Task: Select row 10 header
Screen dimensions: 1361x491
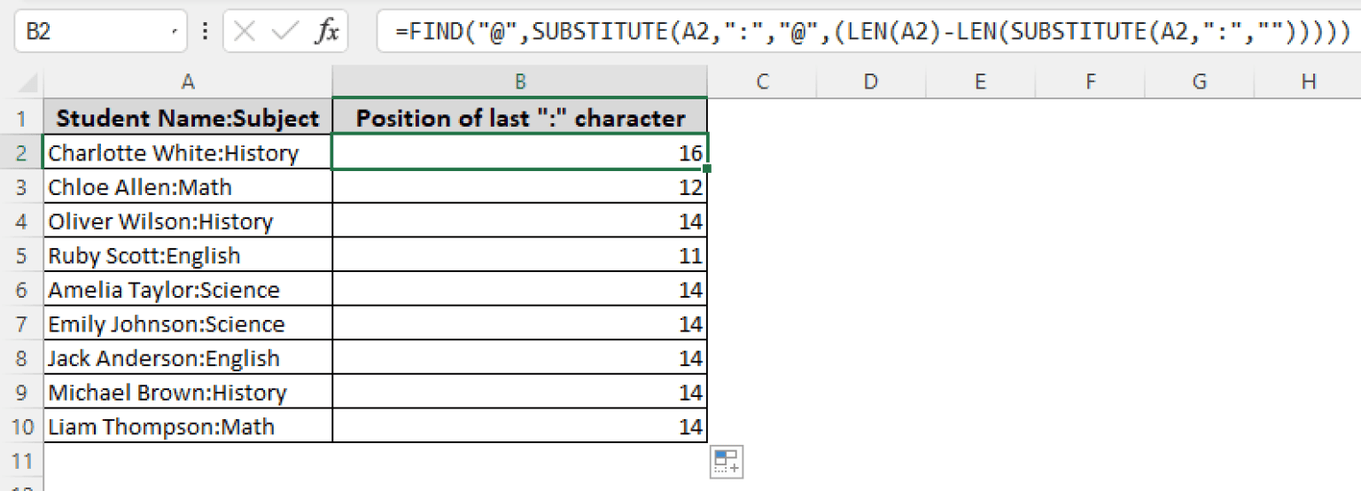Action: point(21,427)
